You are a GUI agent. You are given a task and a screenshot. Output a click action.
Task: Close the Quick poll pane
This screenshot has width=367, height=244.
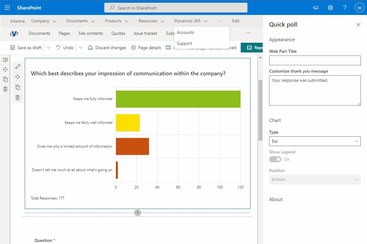click(x=358, y=25)
